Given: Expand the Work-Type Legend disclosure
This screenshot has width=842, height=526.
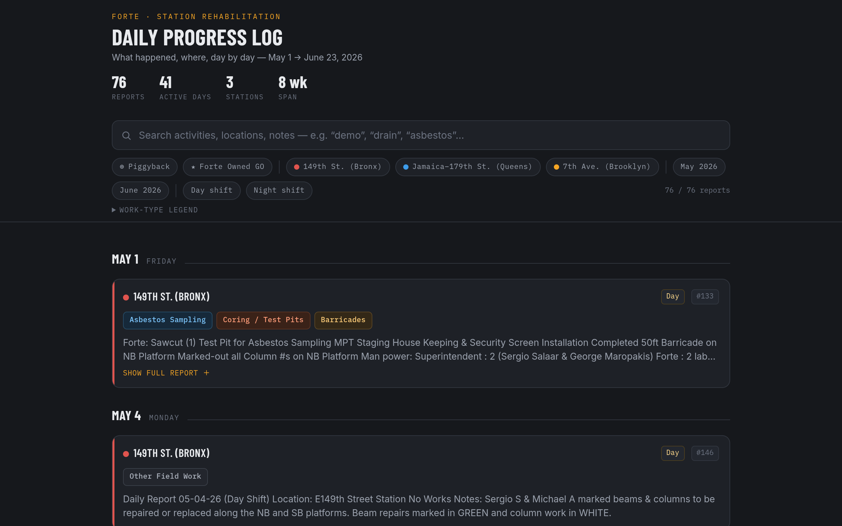Looking at the screenshot, I should [x=155, y=210].
